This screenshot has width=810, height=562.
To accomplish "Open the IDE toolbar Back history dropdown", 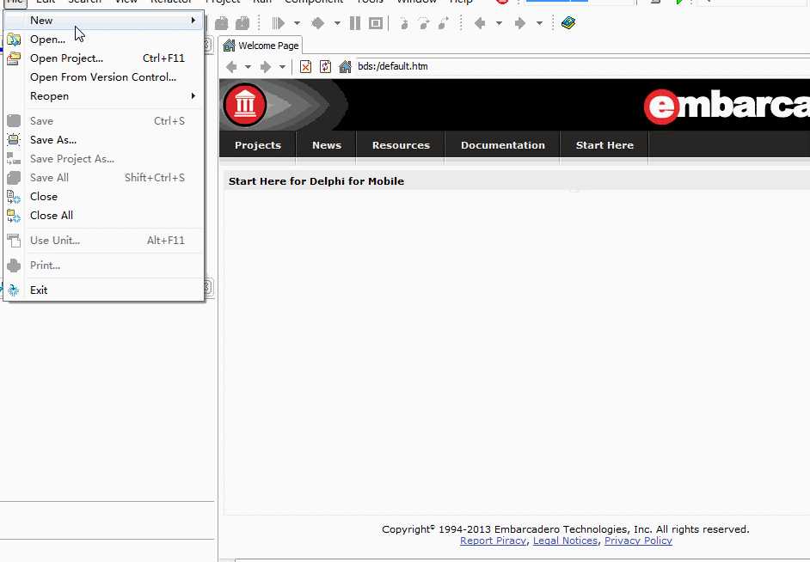I will tap(499, 23).
